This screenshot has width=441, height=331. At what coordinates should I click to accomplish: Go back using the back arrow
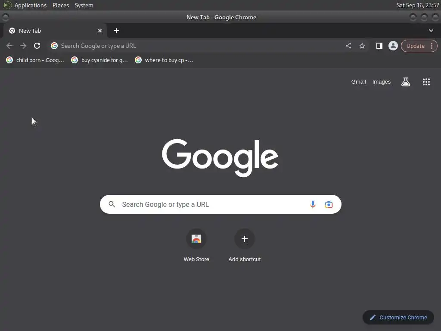tap(9, 46)
